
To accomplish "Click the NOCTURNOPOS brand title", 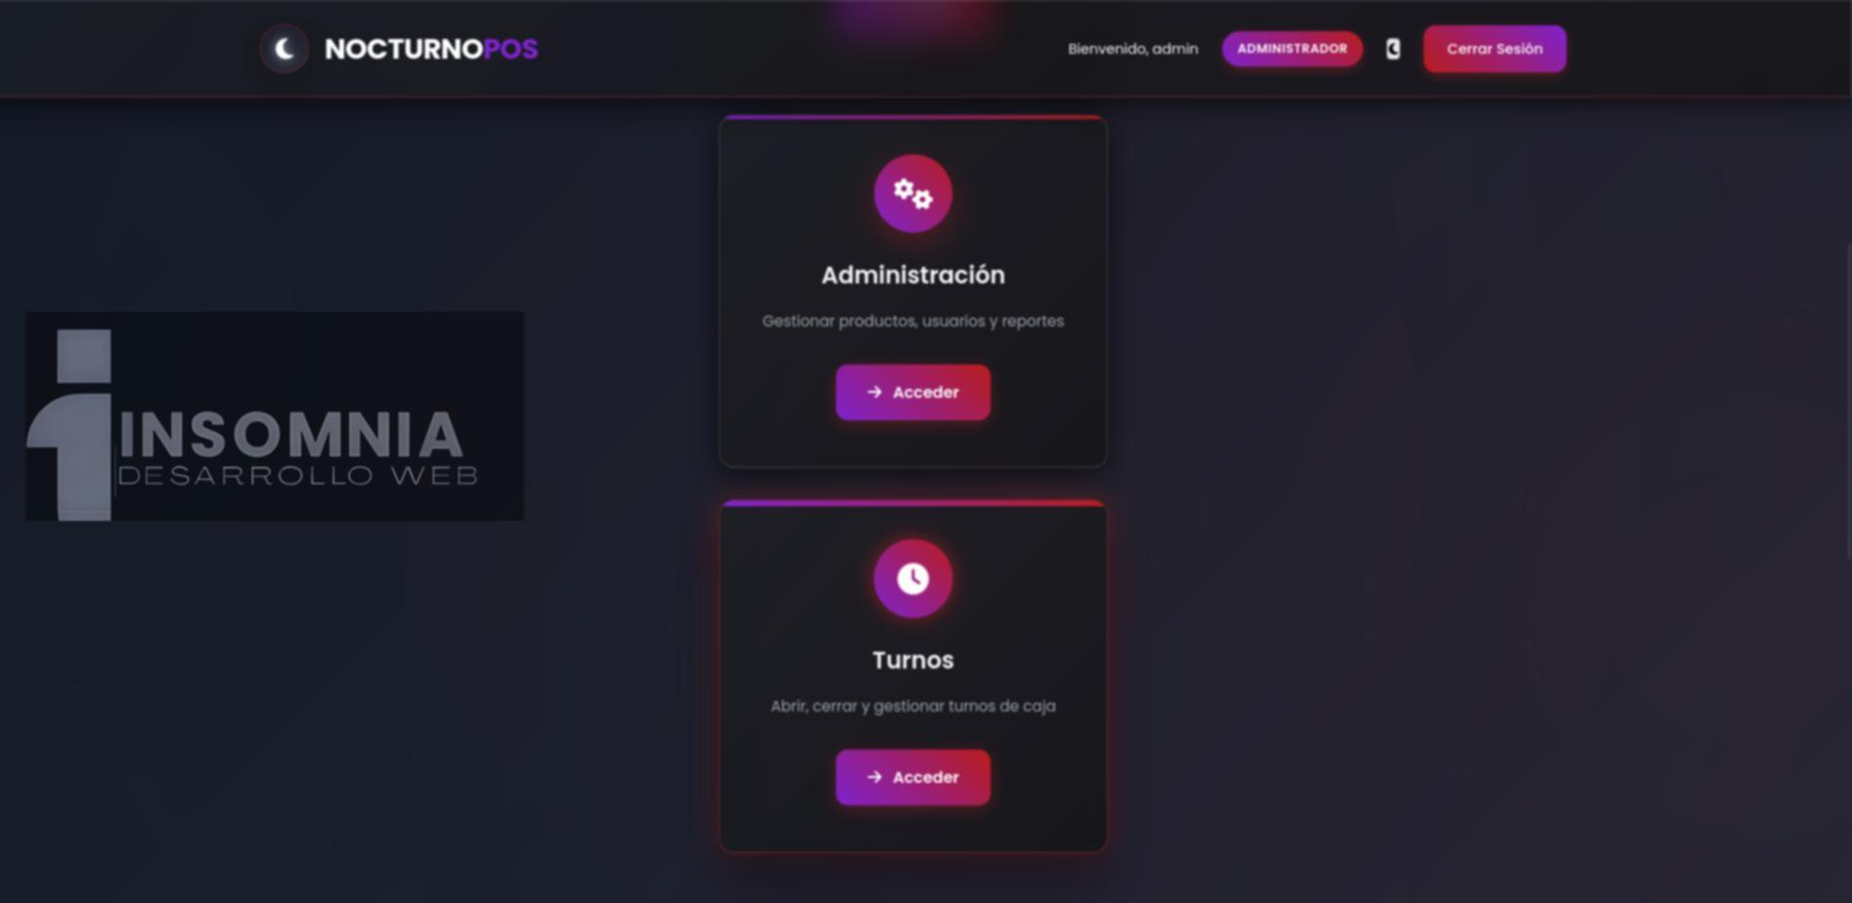I will tap(431, 49).
